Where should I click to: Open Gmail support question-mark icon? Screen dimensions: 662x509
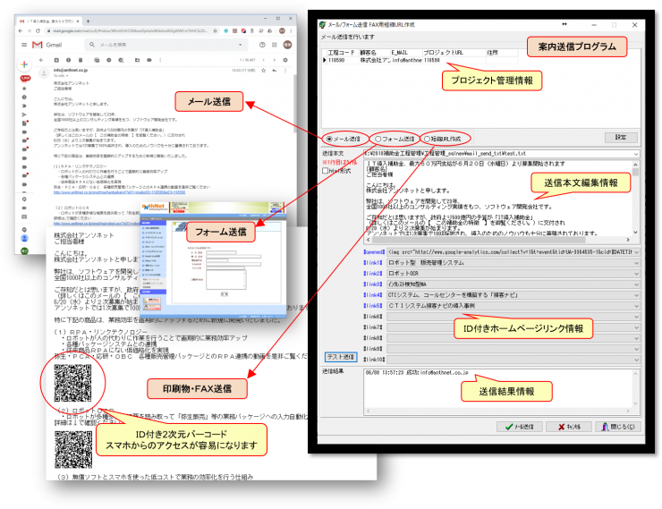262,45
